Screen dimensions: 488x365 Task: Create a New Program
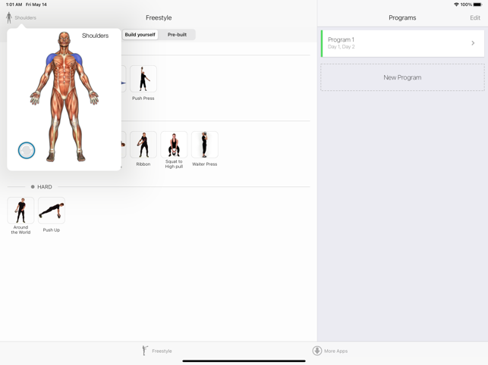[402, 77]
